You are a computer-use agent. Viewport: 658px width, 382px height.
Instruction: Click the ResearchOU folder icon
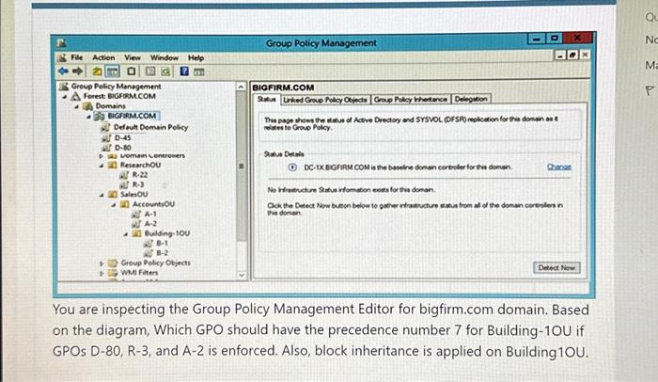[x=112, y=166]
